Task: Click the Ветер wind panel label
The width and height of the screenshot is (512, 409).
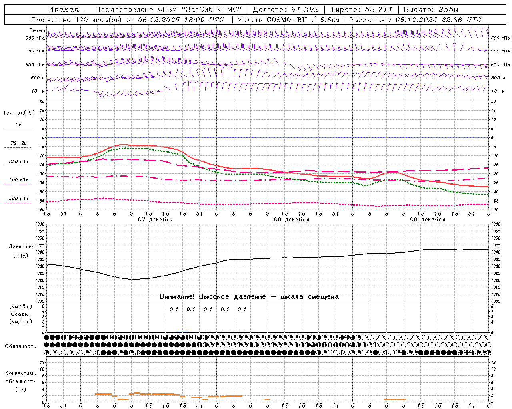Action: point(37,30)
